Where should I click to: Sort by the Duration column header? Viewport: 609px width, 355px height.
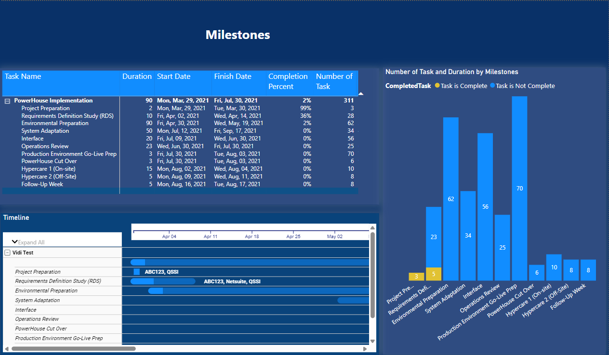137,76
